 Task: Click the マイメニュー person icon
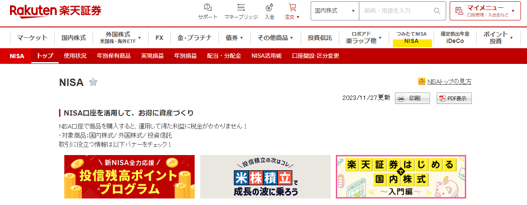[459, 11]
